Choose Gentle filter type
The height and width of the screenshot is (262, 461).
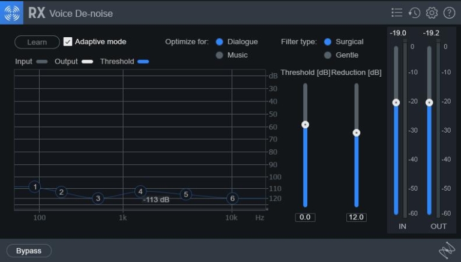coord(328,55)
